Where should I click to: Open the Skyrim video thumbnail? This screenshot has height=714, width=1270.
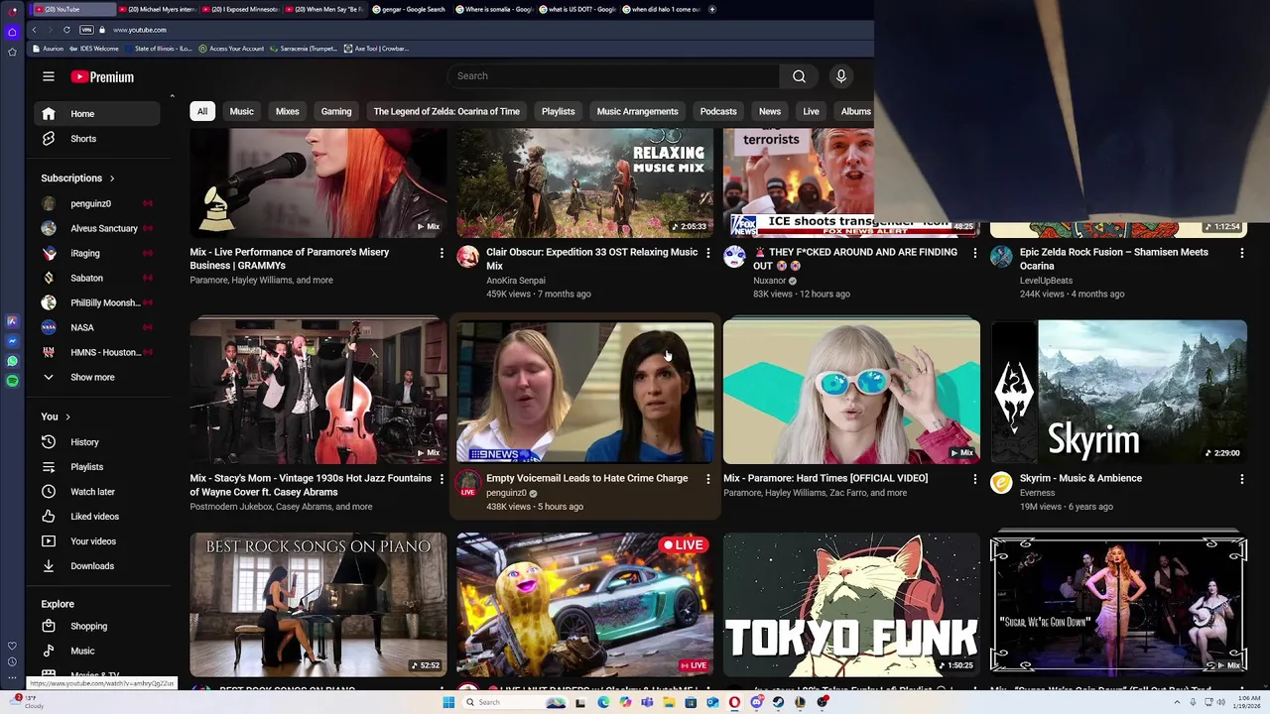pos(1118,391)
